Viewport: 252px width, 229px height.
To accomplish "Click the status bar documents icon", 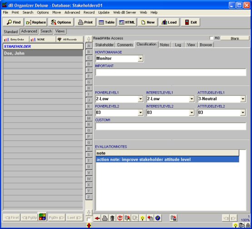I will point(242,225).
